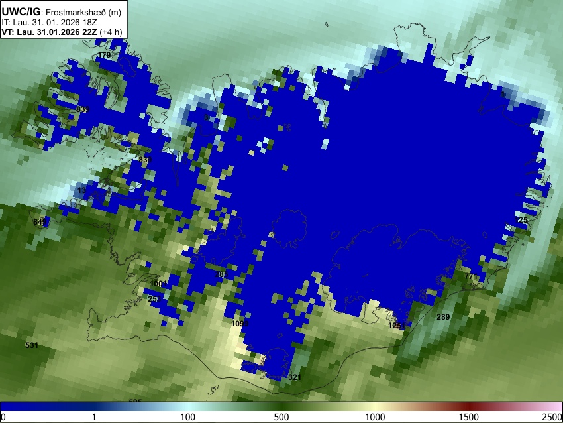This screenshot has width=563, height=423.
Task: Click the color scale tick label 1000
Action: pos(375,417)
